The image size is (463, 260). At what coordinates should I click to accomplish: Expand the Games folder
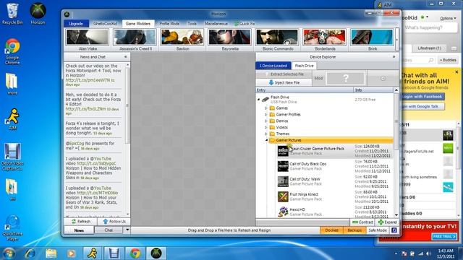[266, 108]
